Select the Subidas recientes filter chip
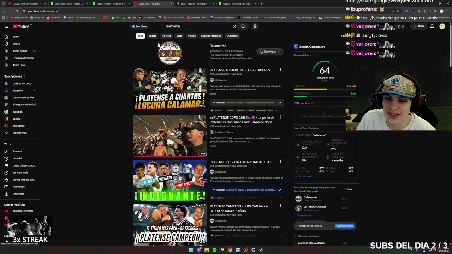 (211, 36)
